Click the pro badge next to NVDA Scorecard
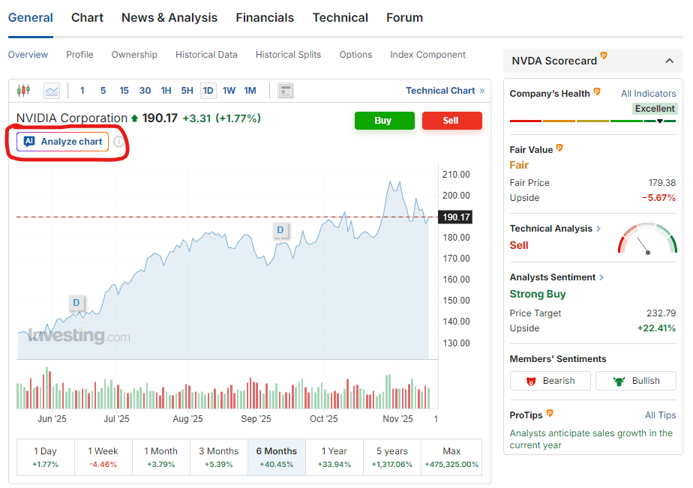 604,56
